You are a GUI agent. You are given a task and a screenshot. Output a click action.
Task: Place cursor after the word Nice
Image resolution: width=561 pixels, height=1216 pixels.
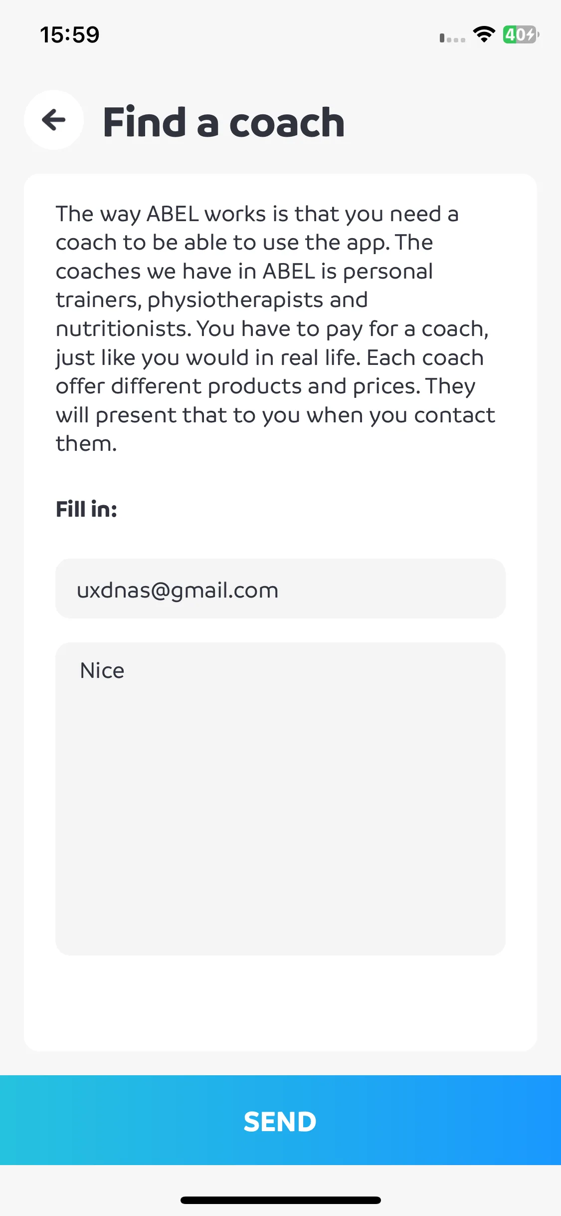pos(126,671)
